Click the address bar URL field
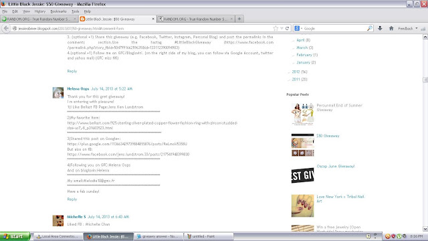 click(144, 28)
